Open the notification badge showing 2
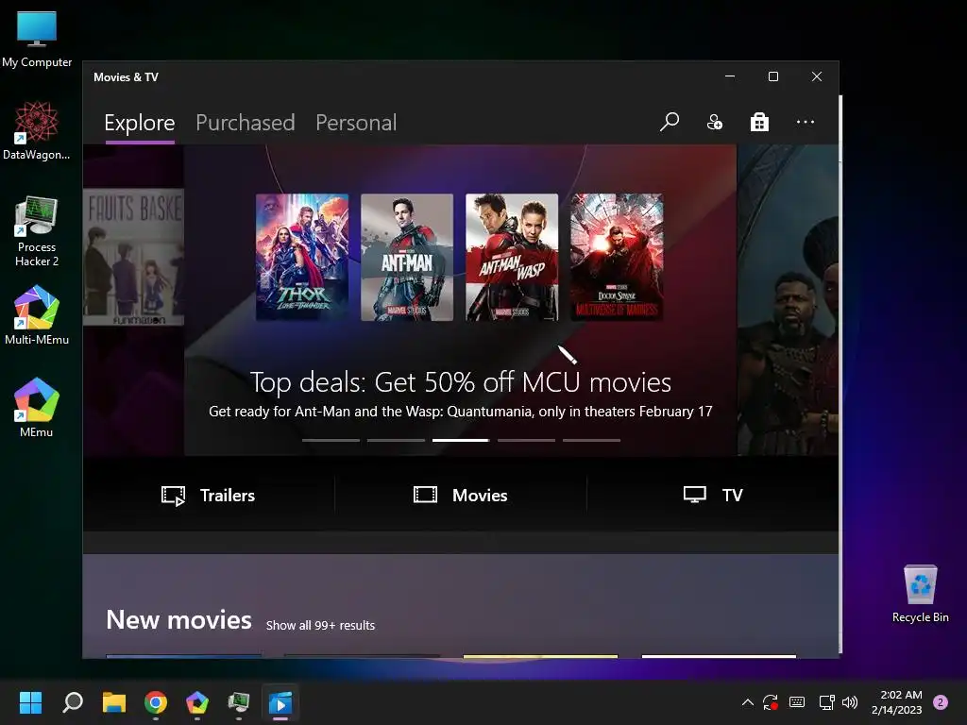This screenshot has height=725, width=967. (x=941, y=702)
